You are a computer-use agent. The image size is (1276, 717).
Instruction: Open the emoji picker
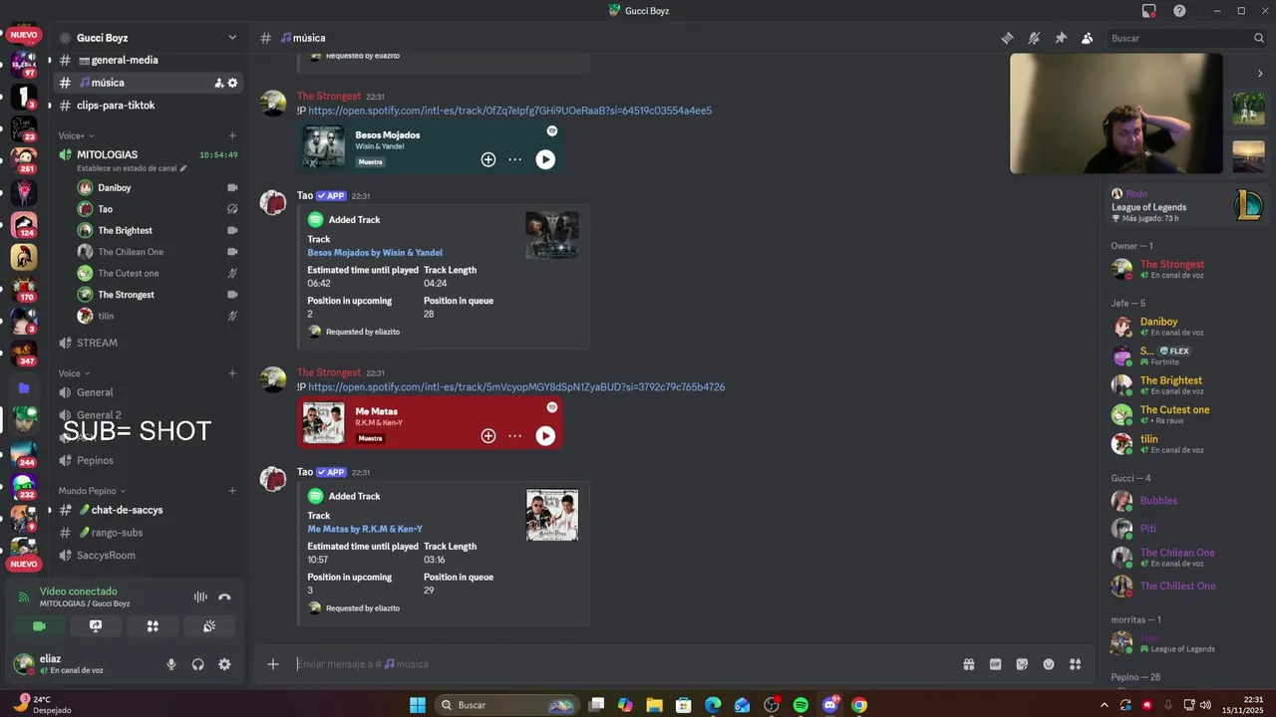point(1049,664)
